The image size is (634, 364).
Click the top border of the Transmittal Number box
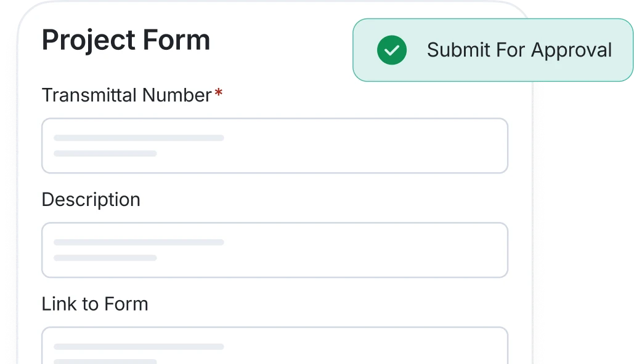tap(275, 119)
